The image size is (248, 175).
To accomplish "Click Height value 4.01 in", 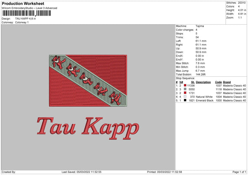I will (242, 10).
